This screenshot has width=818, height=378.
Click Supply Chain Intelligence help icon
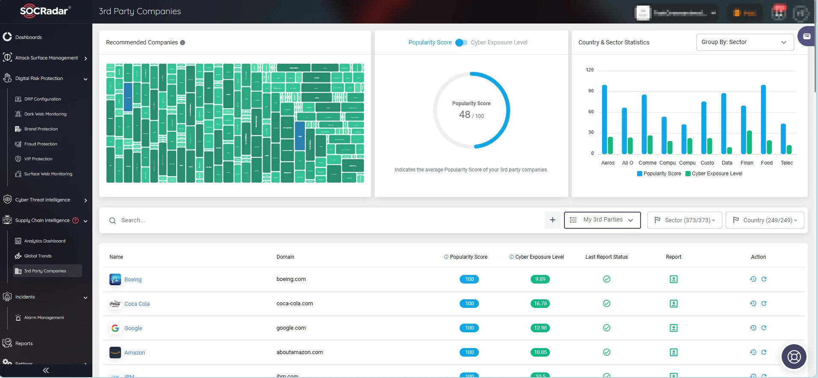pyautogui.click(x=76, y=220)
